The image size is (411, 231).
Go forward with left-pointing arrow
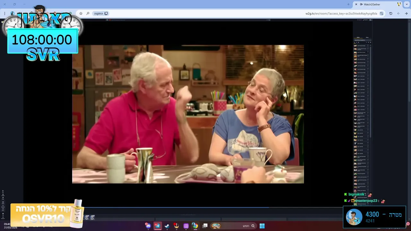pyautogui.click(x=398, y=13)
